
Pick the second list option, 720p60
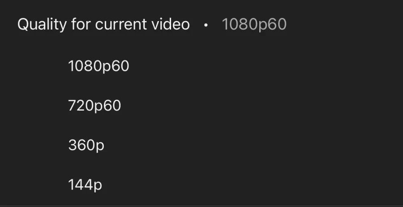tap(94, 106)
